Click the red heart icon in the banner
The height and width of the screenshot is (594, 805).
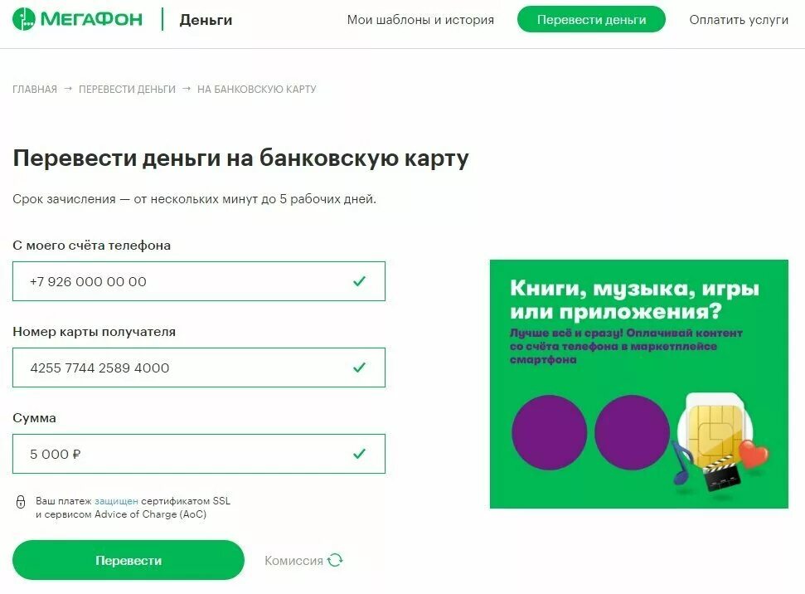click(x=753, y=454)
